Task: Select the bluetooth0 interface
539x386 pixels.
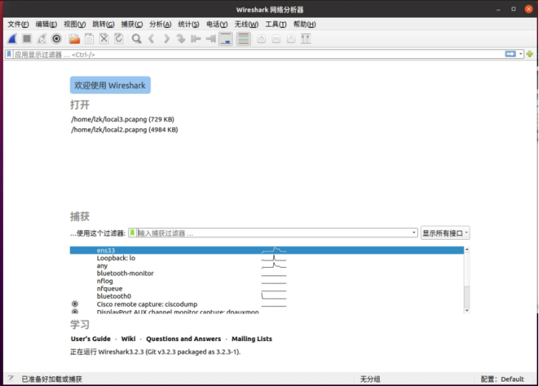Action: pos(267,296)
